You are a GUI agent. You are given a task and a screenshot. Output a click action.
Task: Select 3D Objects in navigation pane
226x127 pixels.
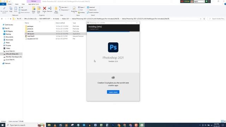coord(9,31)
